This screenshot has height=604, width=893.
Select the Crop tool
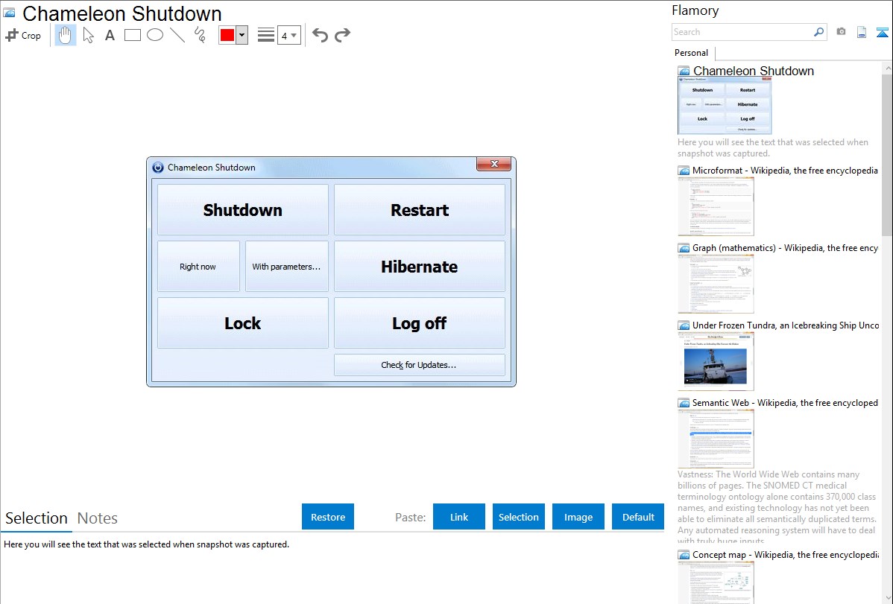(x=23, y=35)
